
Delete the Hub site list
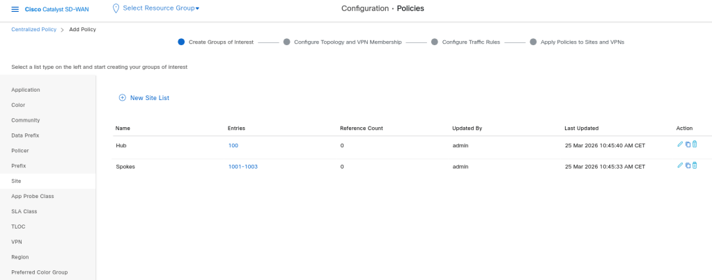click(x=695, y=145)
